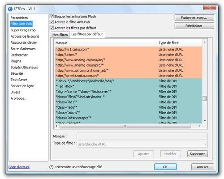The height and width of the screenshot is (179, 224).
Task: Cancel with the Annuler button
Action: point(202,167)
